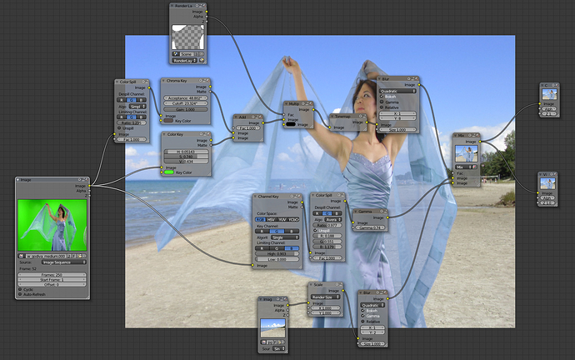Open the RenderLayer dropdown
The image size is (575, 360).
pyautogui.click(x=185, y=61)
